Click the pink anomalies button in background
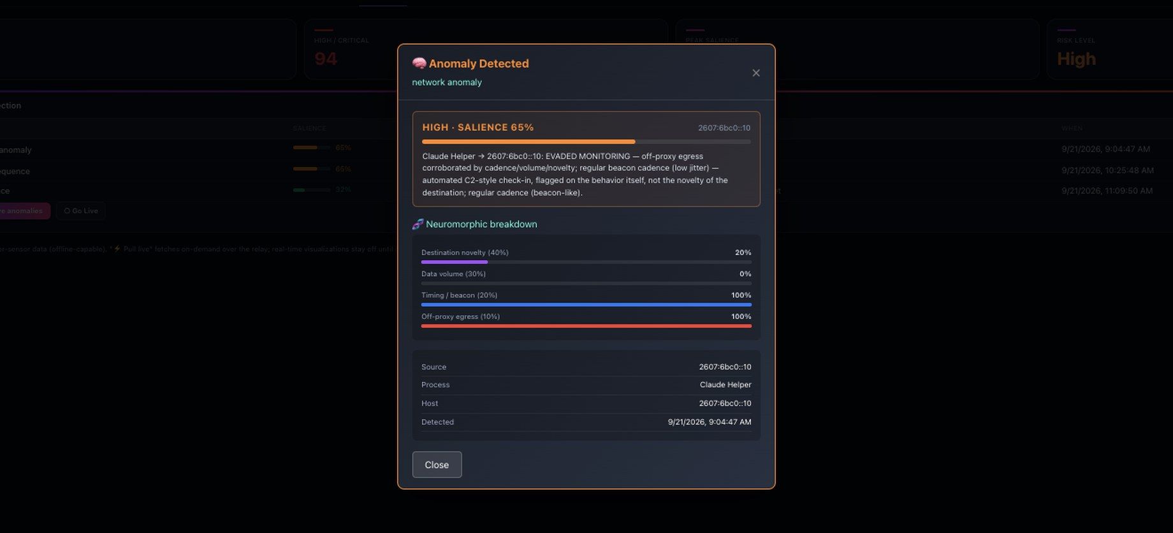This screenshot has width=1173, height=533. point(24,211)
